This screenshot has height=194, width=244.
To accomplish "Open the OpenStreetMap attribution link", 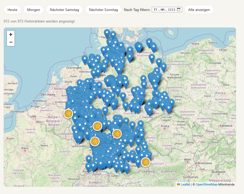I will (206, 185).
